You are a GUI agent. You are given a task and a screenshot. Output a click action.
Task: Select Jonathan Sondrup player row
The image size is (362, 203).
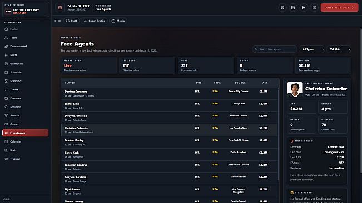[x=169, y=166]
